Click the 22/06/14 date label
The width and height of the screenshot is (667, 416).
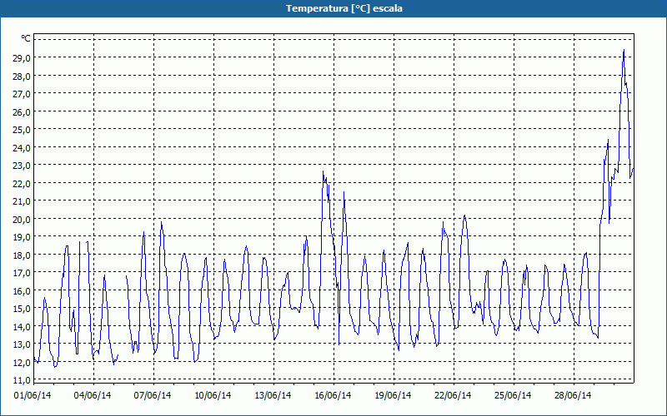click(453, 396)
